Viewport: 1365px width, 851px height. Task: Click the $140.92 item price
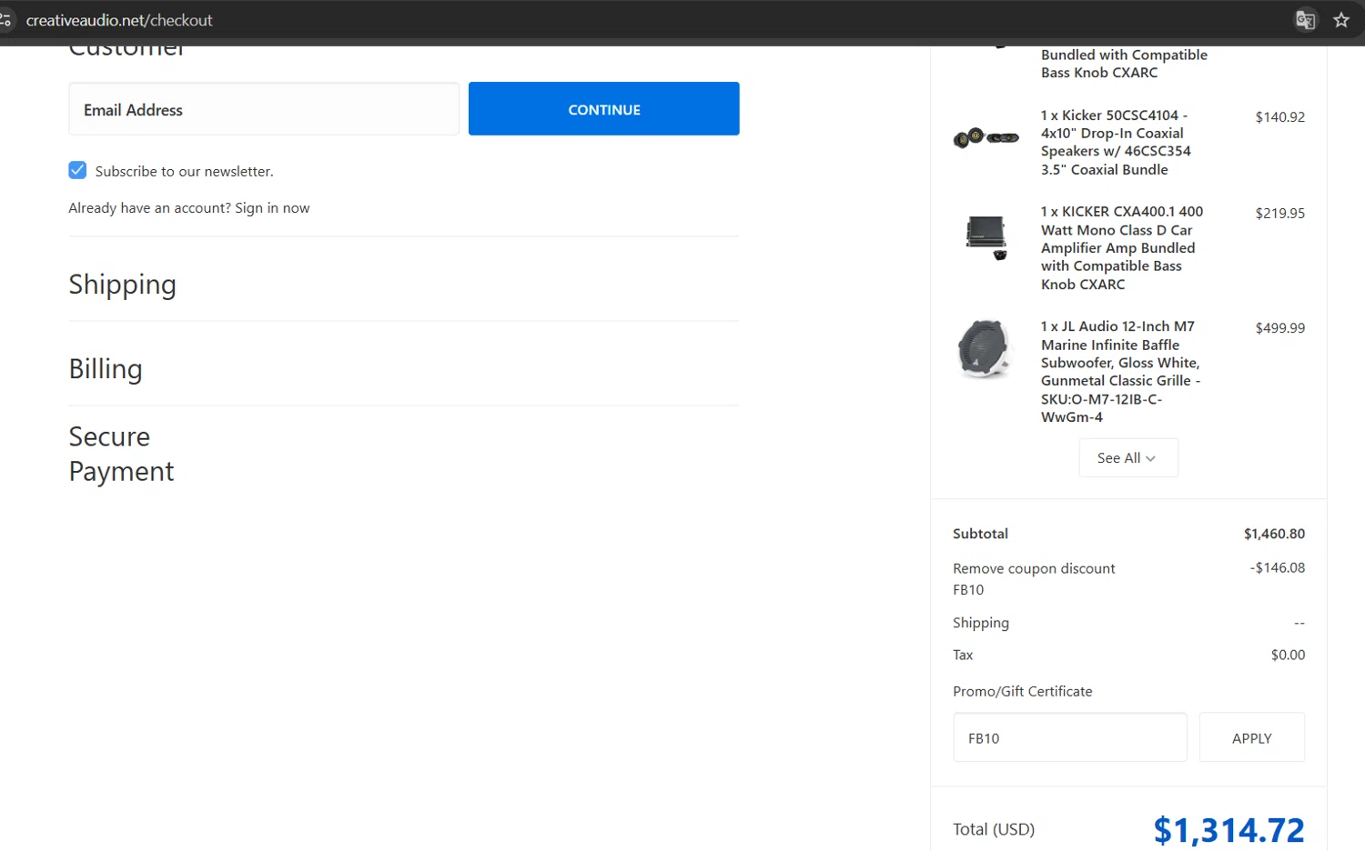(x=1279, y=117)
